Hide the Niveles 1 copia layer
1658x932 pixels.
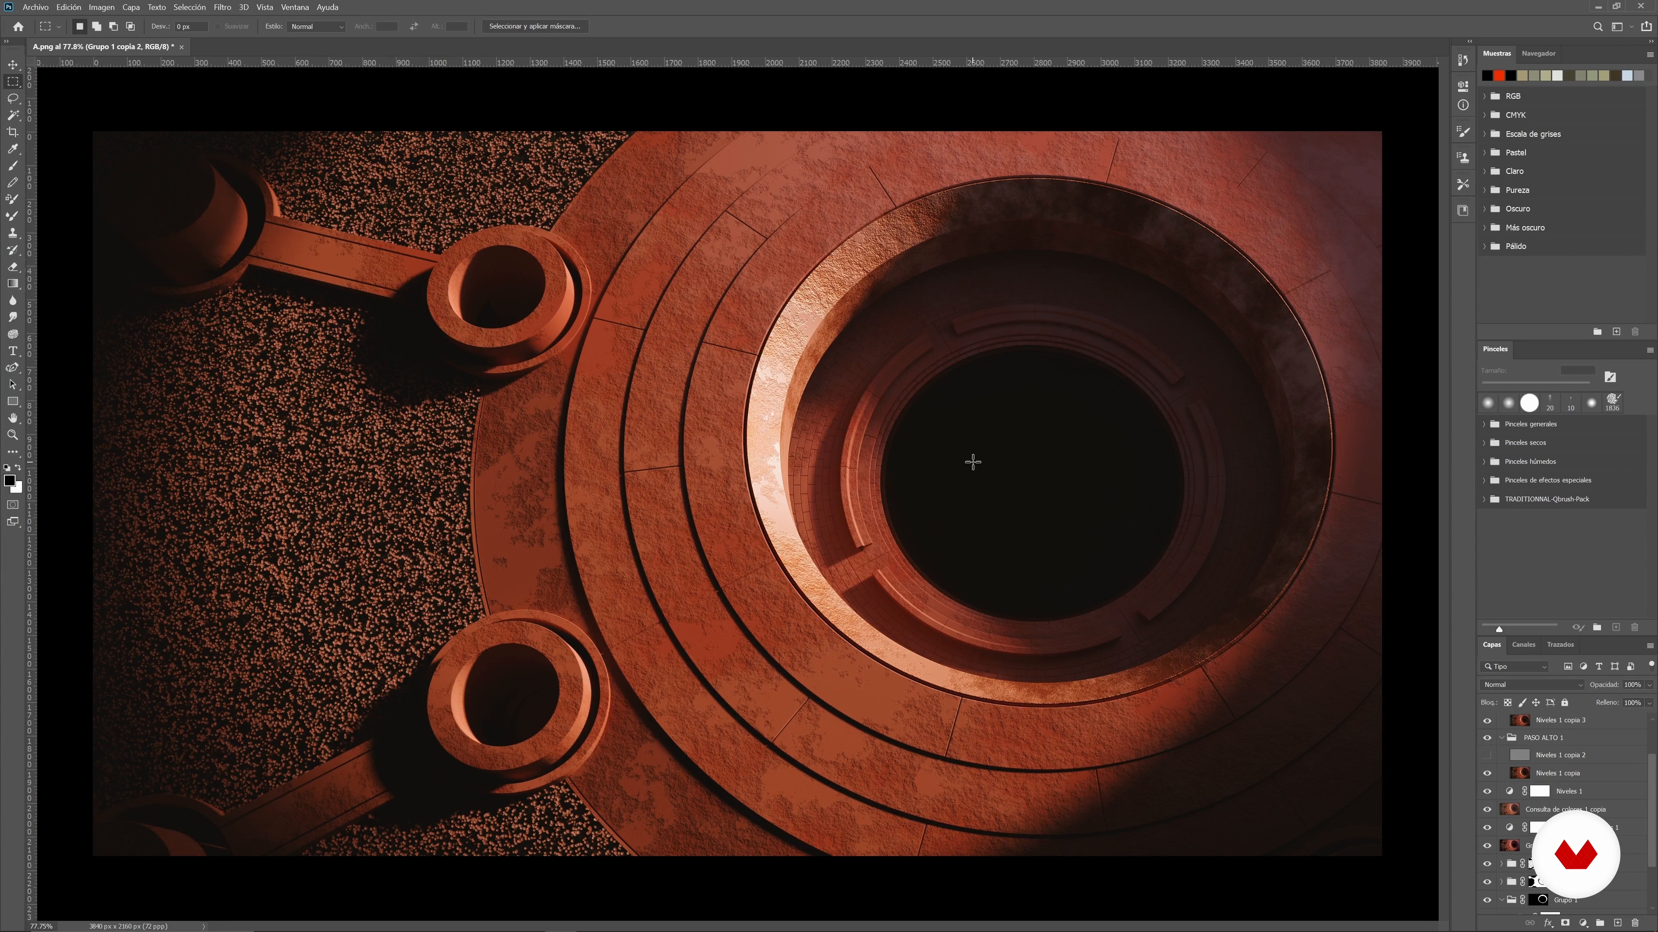[1487, 773]
